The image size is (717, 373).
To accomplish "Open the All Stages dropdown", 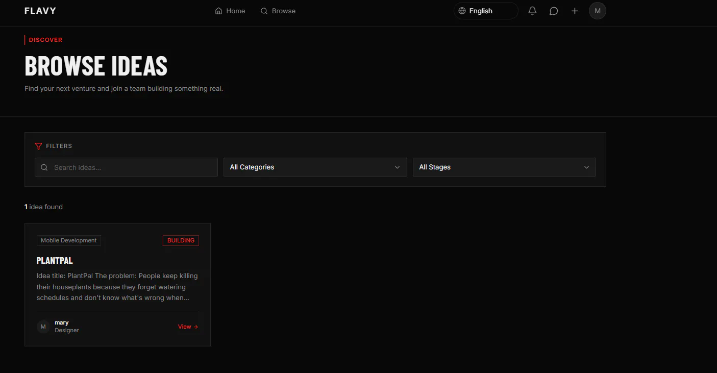I will (x=504, y=167).
